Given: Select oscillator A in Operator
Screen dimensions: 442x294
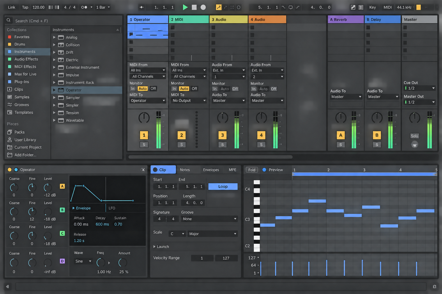Looking at the screenshot, I should (62, 186).
